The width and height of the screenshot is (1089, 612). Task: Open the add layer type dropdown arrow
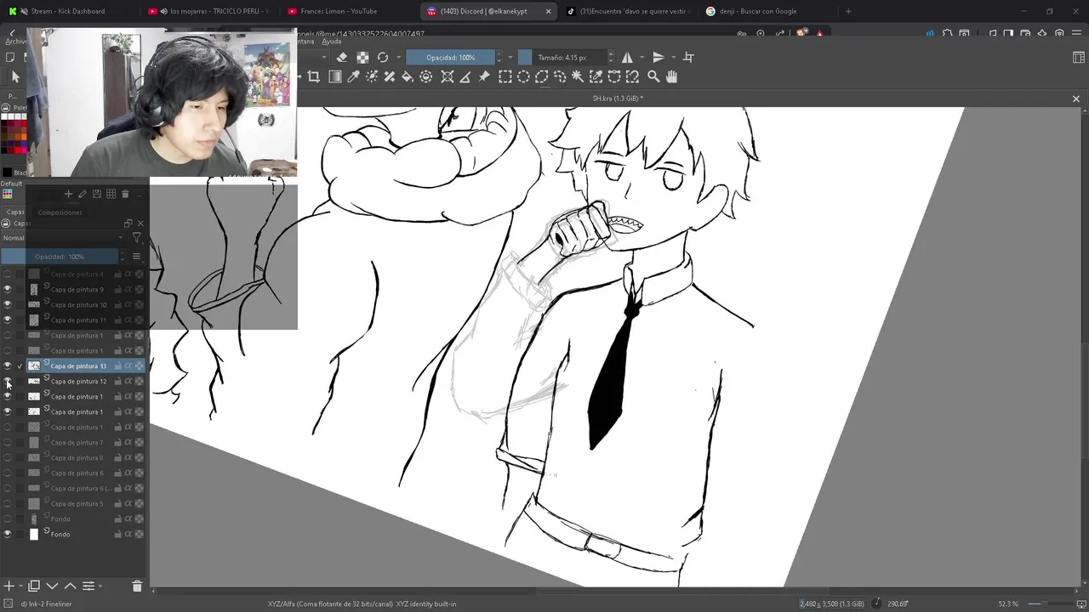20,586
